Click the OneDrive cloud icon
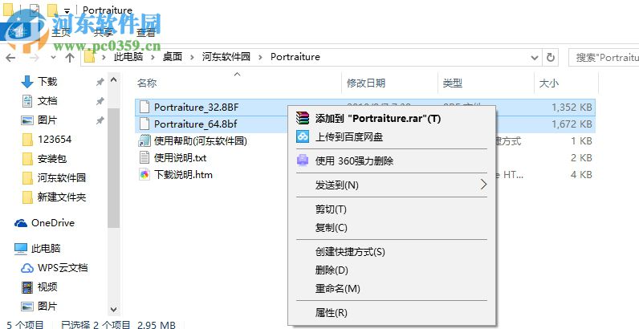This screenshot has width=639, height=329. (x=21, y=223)
